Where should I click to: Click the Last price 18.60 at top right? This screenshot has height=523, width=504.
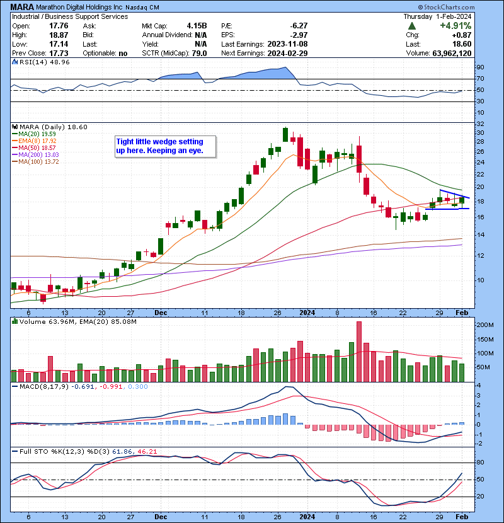point(462,44)
